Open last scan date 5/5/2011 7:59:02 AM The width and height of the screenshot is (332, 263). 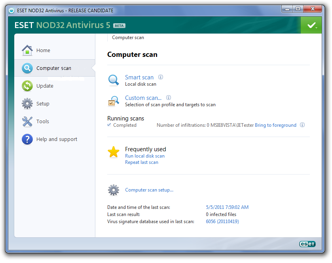[x=227, y=207]
